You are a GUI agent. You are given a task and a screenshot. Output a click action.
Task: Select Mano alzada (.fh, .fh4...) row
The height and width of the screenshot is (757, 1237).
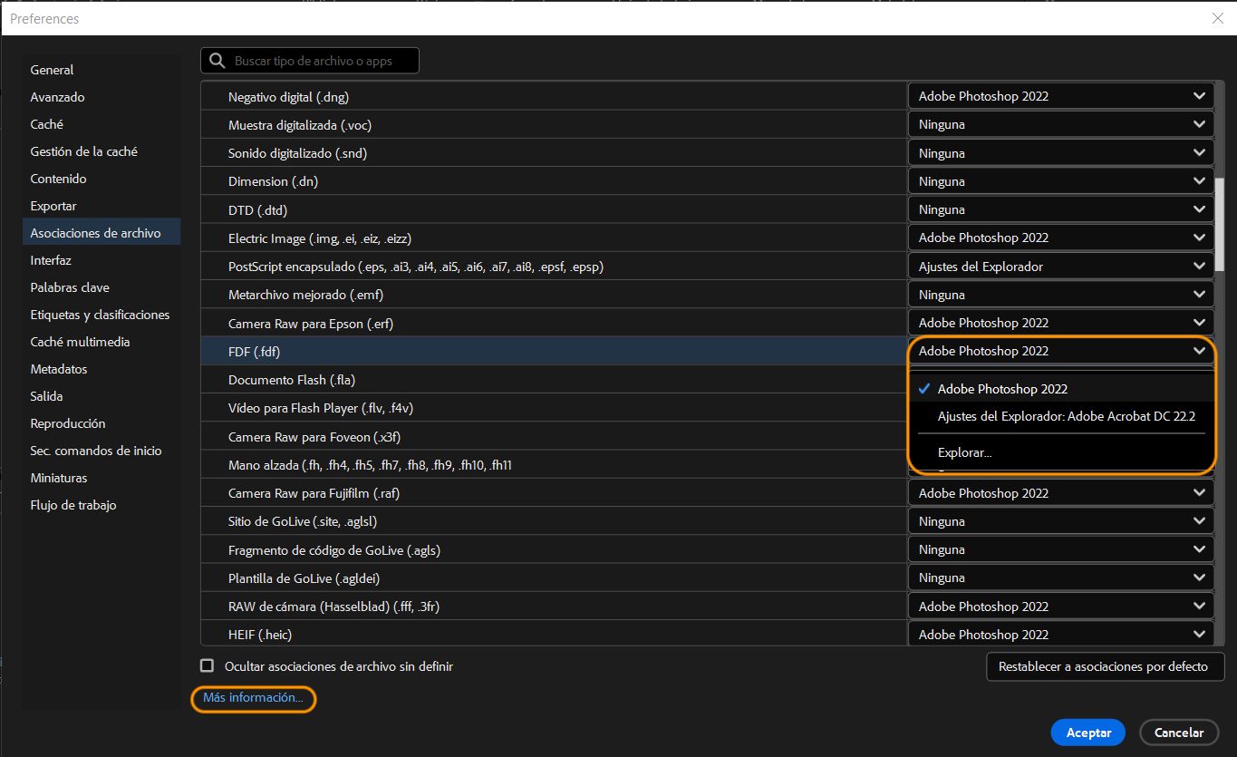pos(554,465)
